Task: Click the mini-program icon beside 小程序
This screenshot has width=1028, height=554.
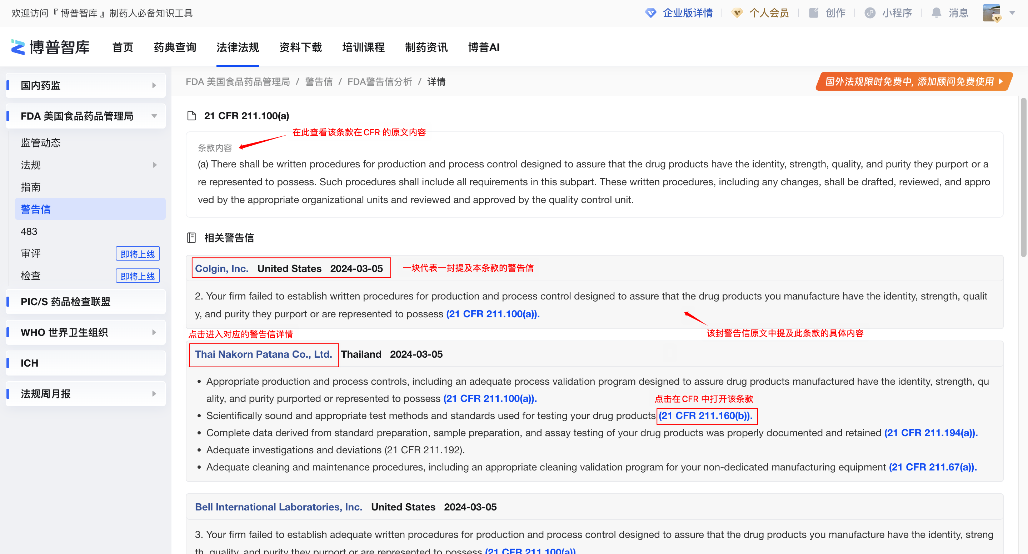Action: pos(870,13)
